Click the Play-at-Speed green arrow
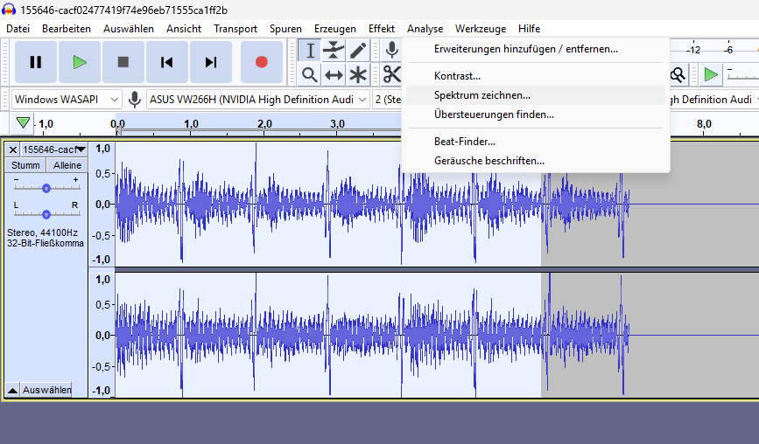 point(711,75)
